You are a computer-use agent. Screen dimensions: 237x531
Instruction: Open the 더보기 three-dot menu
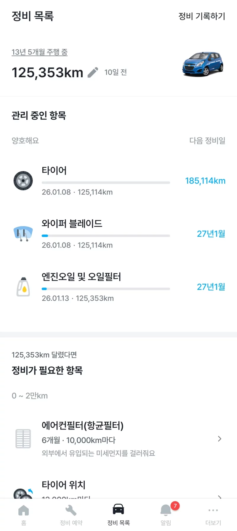click(213, 511)
